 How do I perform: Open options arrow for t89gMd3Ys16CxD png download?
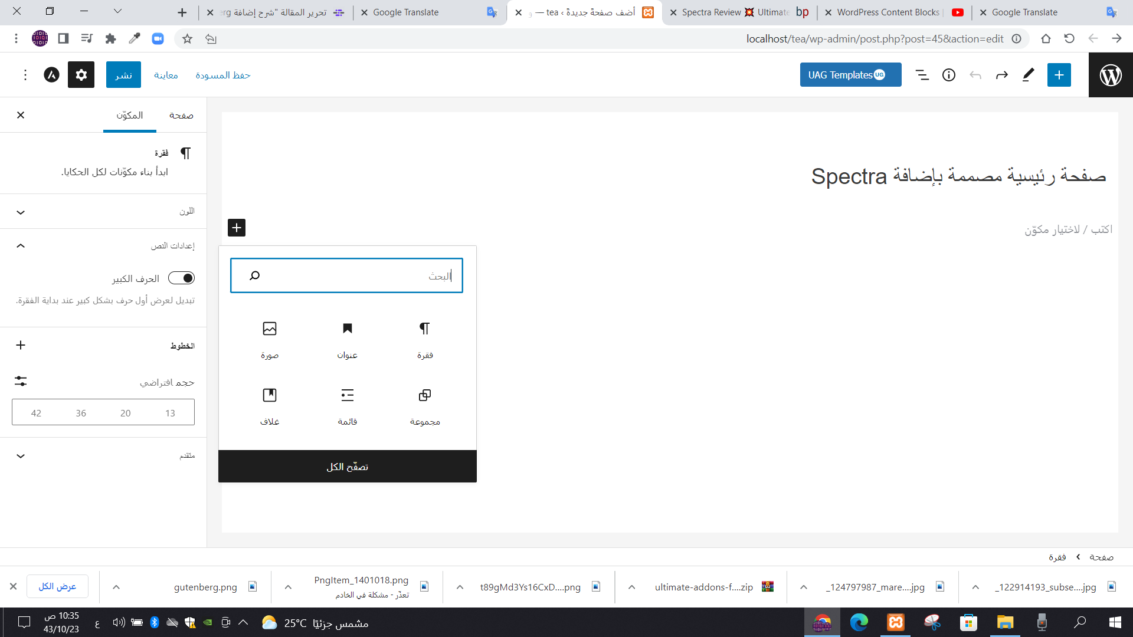pos(460,587)
